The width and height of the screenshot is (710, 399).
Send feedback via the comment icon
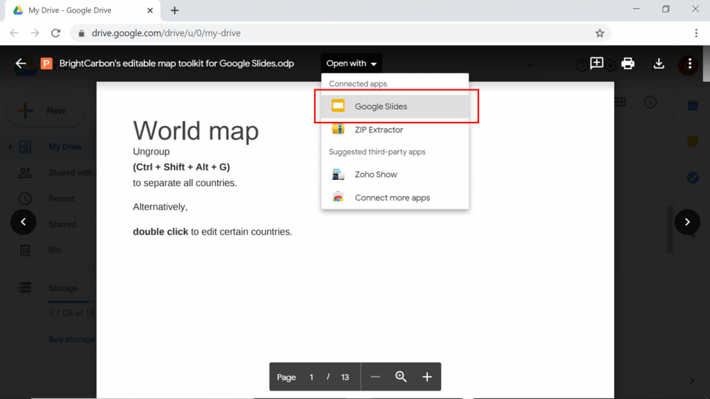pos(596,63)
